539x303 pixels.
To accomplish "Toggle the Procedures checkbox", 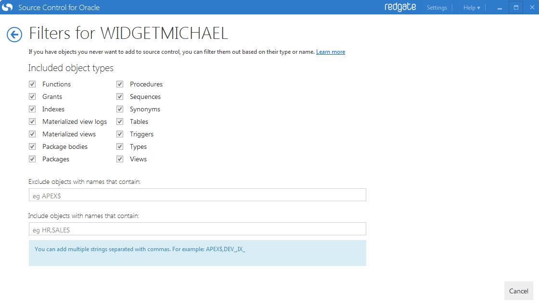I will (120, 84).
